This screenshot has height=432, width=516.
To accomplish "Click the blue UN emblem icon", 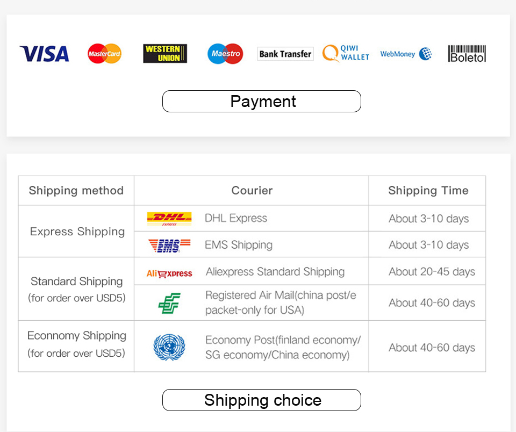I will (x=169, y=347).
